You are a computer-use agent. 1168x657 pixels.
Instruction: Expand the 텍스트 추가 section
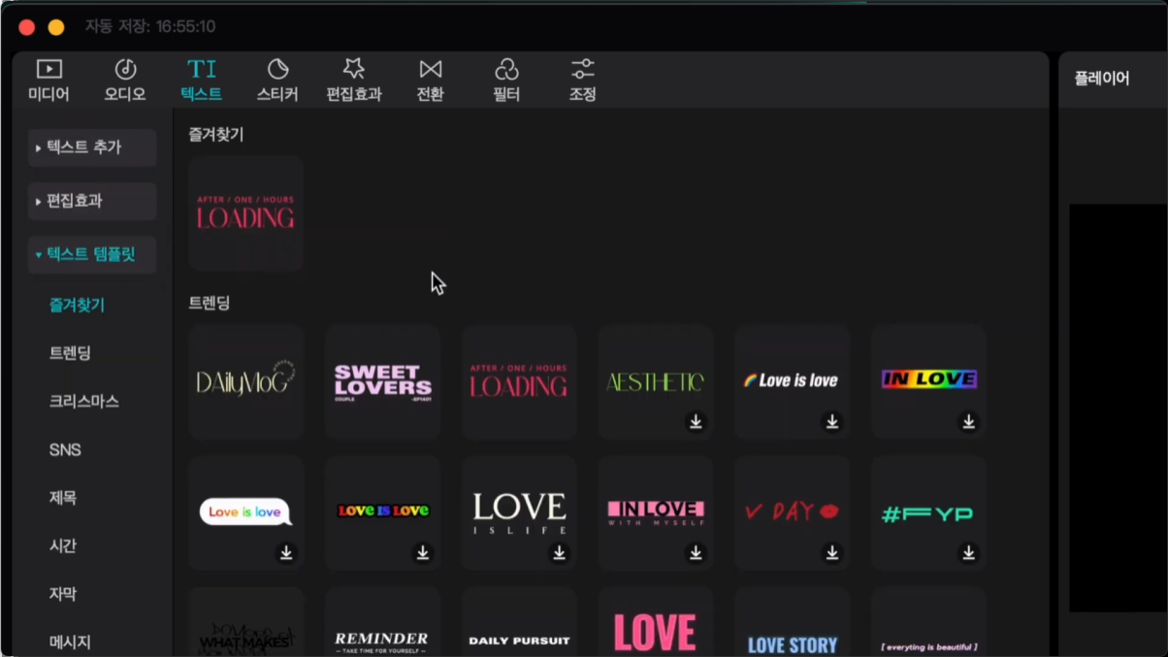click(x=92, y=148)
